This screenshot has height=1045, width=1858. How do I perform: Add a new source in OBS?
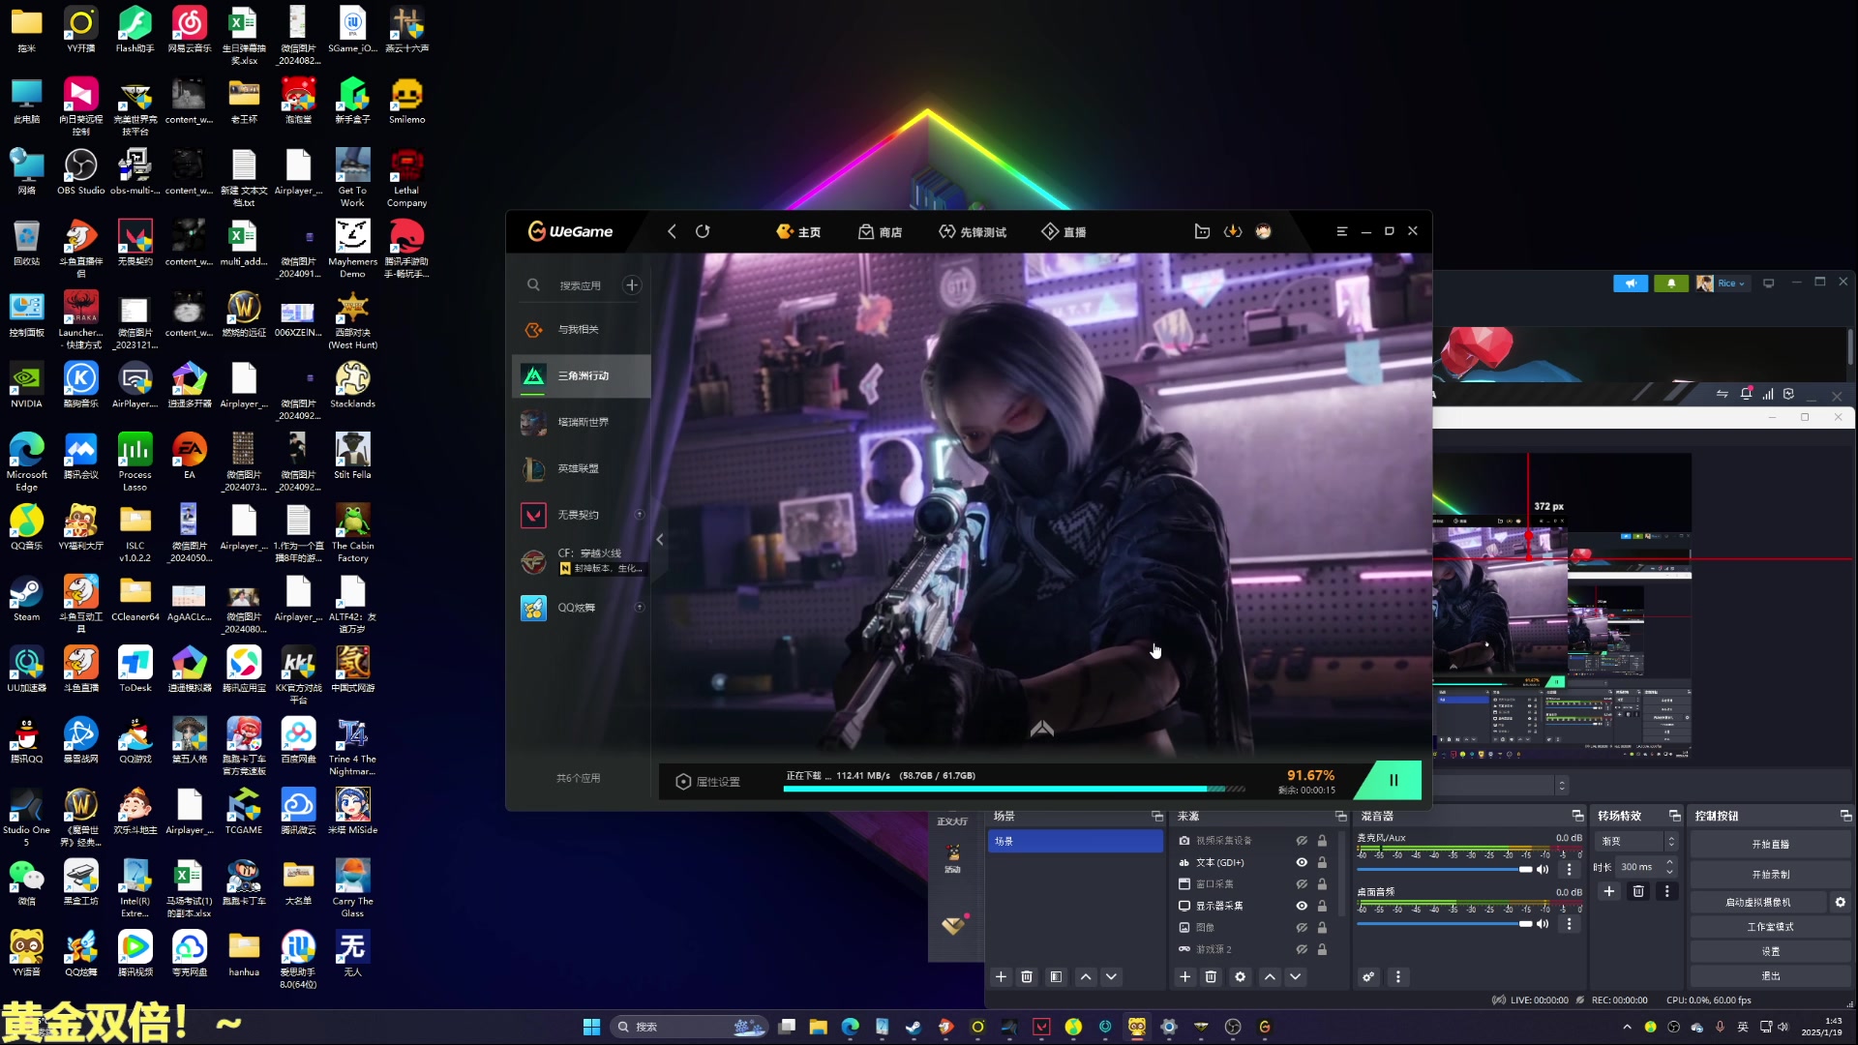point(1184,977)
